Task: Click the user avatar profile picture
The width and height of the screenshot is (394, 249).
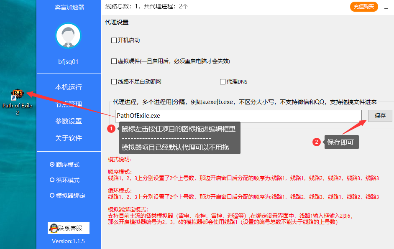Action: (68, 36)
